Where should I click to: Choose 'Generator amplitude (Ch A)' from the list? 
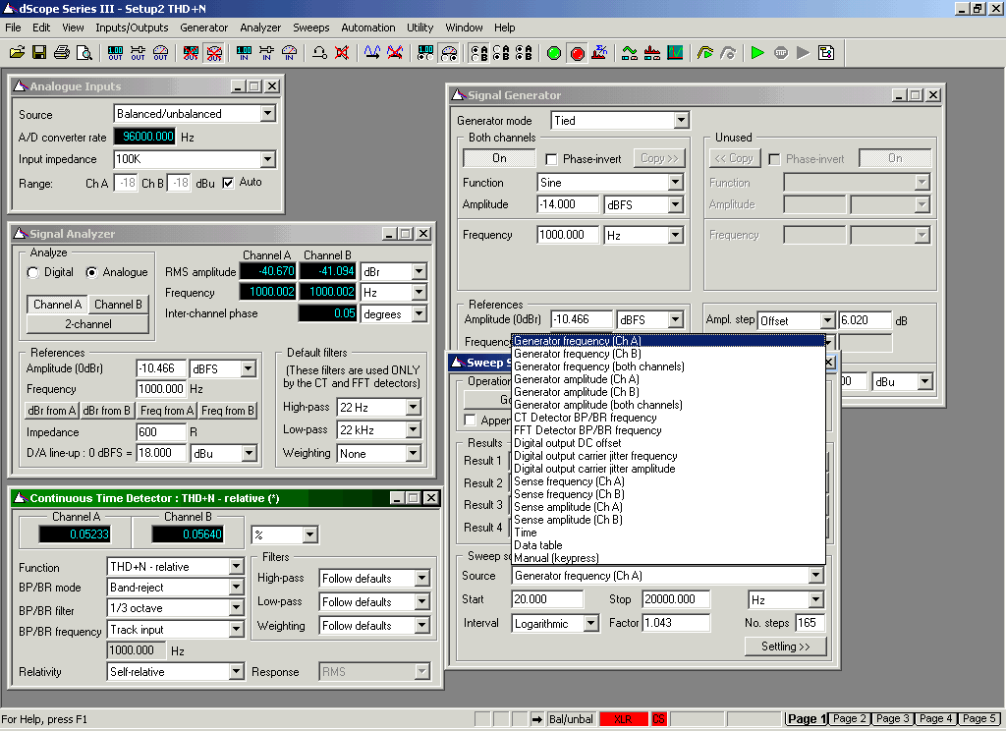point(668,379)
